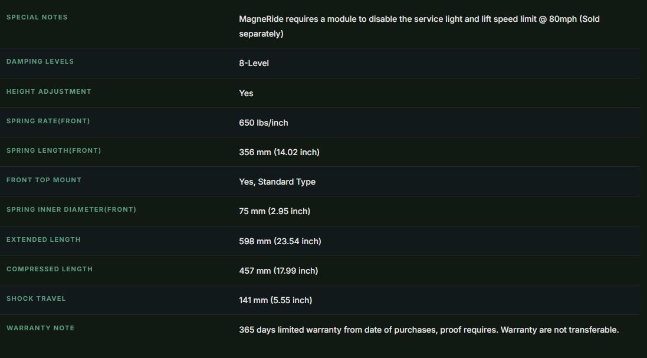
Task: Click the FRONT TOP MOUNT label
Action: (x=44, y=180)
